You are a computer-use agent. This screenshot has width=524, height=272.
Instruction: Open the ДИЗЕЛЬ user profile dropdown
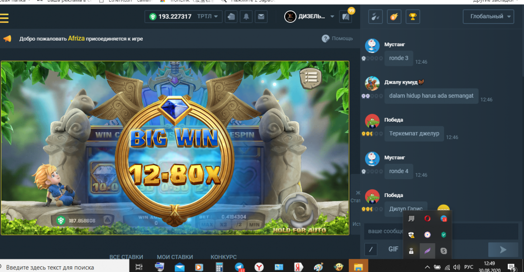click(x=310, y=17)
